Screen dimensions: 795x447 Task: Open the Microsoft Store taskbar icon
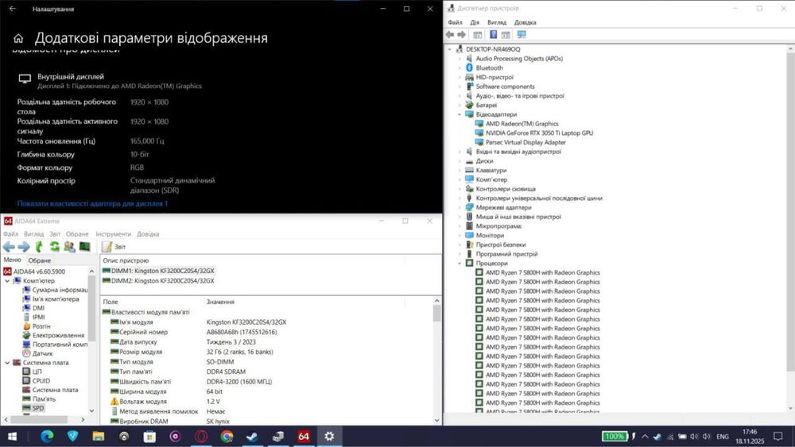coord(149,436)
